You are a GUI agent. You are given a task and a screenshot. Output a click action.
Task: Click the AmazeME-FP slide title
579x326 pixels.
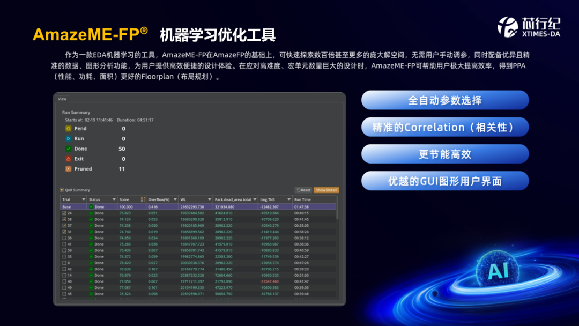(x=90, y=34)
